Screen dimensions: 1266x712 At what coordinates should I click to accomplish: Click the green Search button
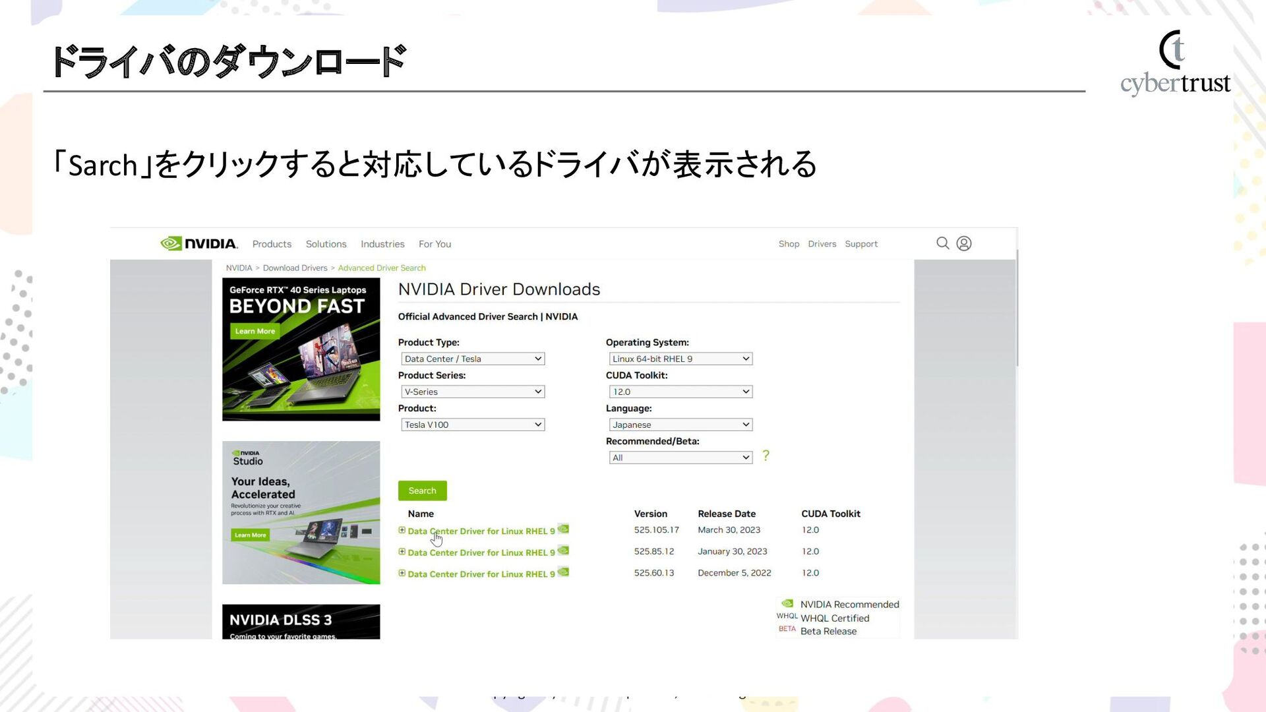[422, 490]
